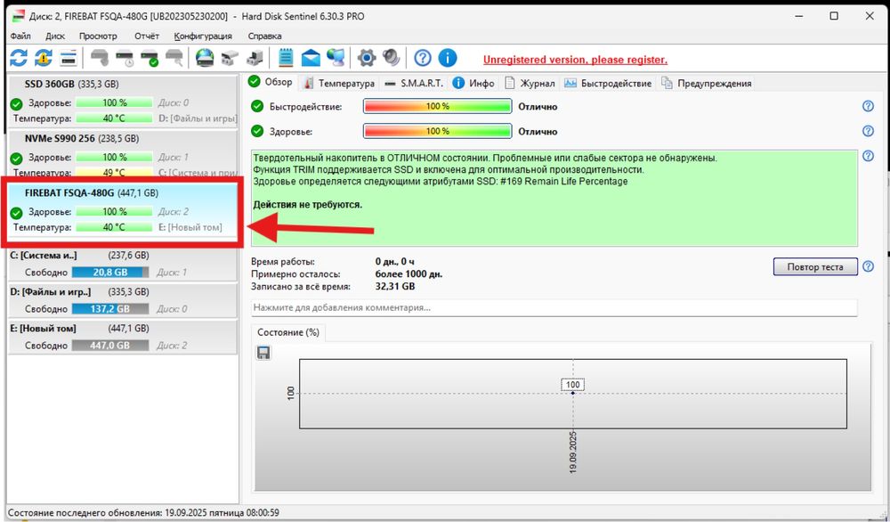Click the 19.09.2025 date label on chart
Image resolution: width=890 pixels, height=522 pixels.
[x=572, y=453]
